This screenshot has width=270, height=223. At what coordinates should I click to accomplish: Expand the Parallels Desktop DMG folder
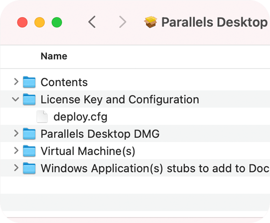pyautogui.click(x=15, y=134)
